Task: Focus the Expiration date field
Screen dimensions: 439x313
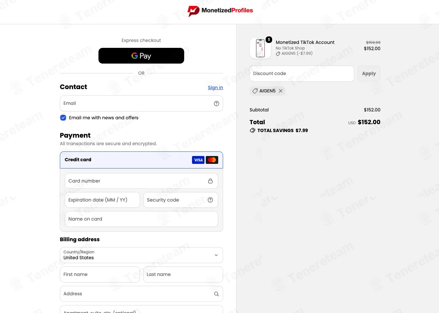Action: click(x=102, y=200)
